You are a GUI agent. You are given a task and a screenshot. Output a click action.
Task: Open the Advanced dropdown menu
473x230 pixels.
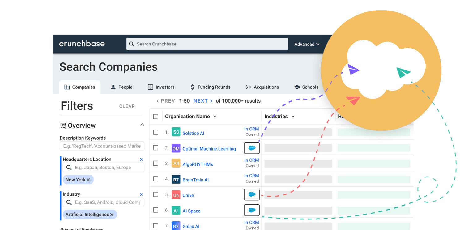[307, 44]
